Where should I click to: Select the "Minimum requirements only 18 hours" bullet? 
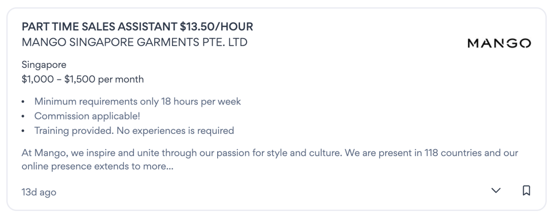[138, 101]
